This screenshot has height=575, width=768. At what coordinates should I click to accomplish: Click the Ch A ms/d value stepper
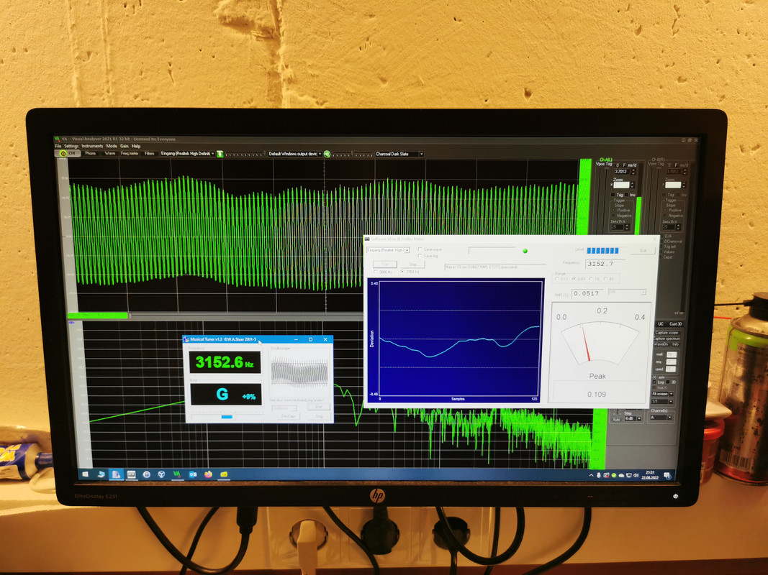(633, 172)
